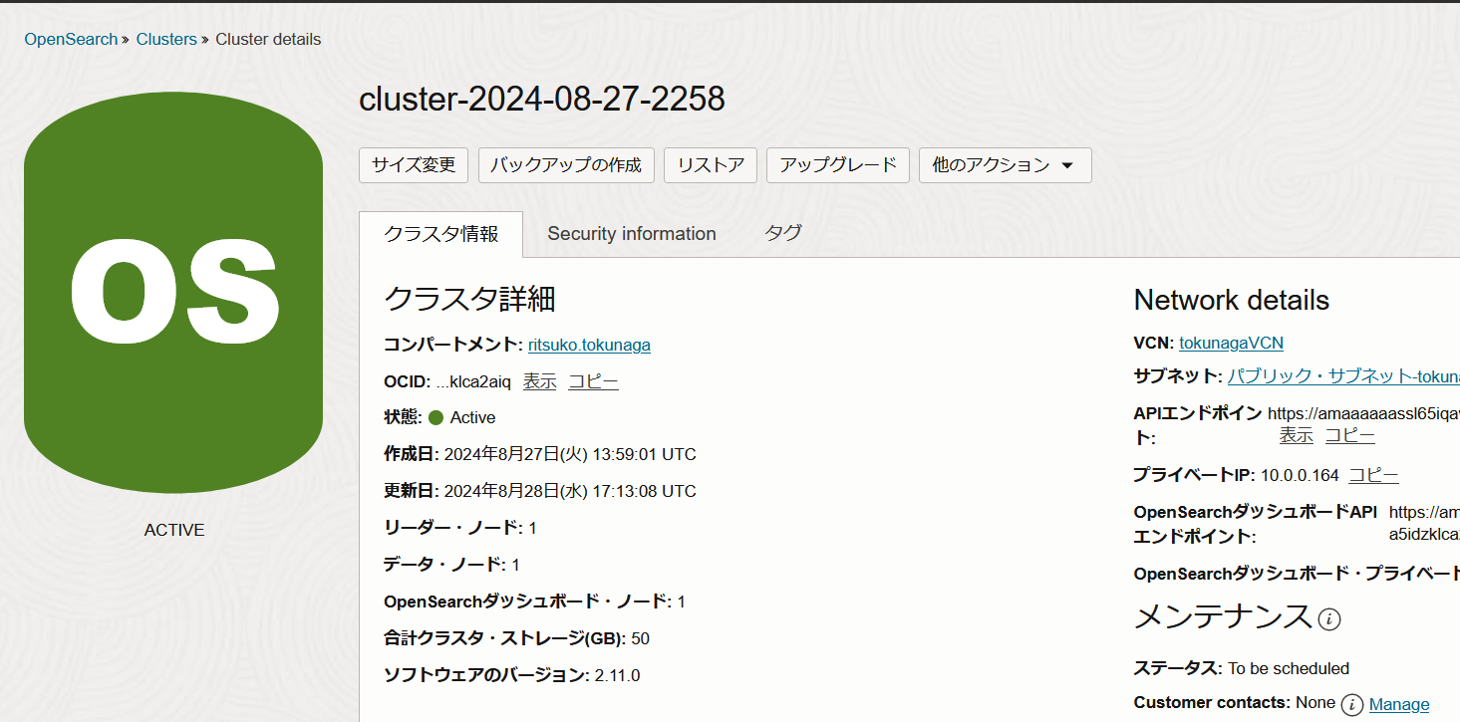
Task: Switch to the クラスタ情報 tab
Action: [x=440, y=234]
